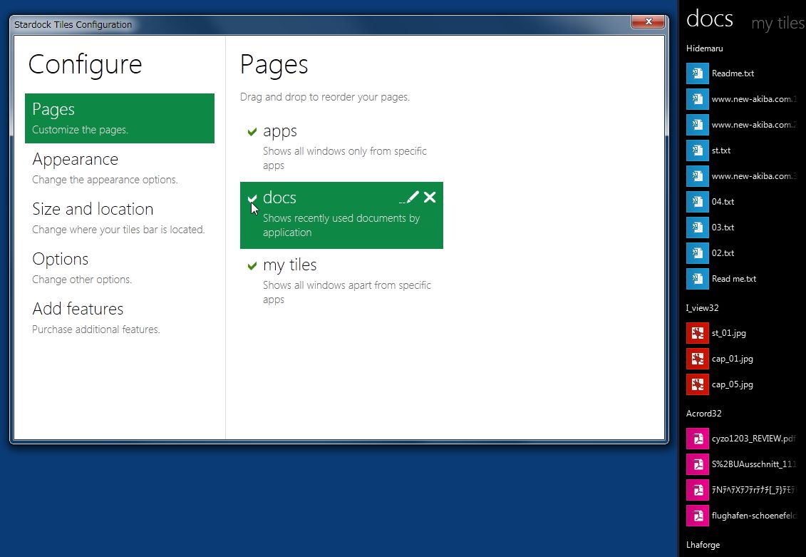Select the my tiles page entry
The image size is (806, 557).
[x=341, y=282]
